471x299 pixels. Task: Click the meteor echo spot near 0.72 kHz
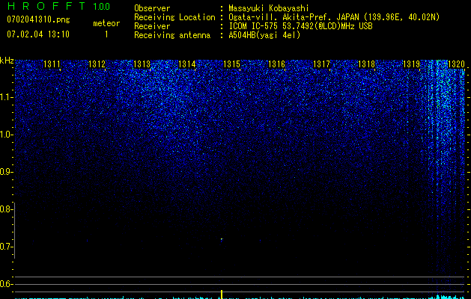coord(222,240)
